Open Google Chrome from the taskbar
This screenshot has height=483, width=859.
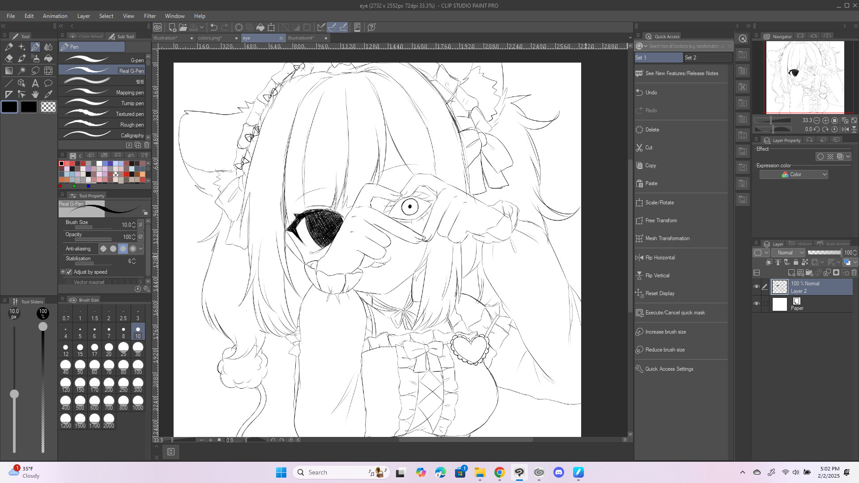point(499,472)
